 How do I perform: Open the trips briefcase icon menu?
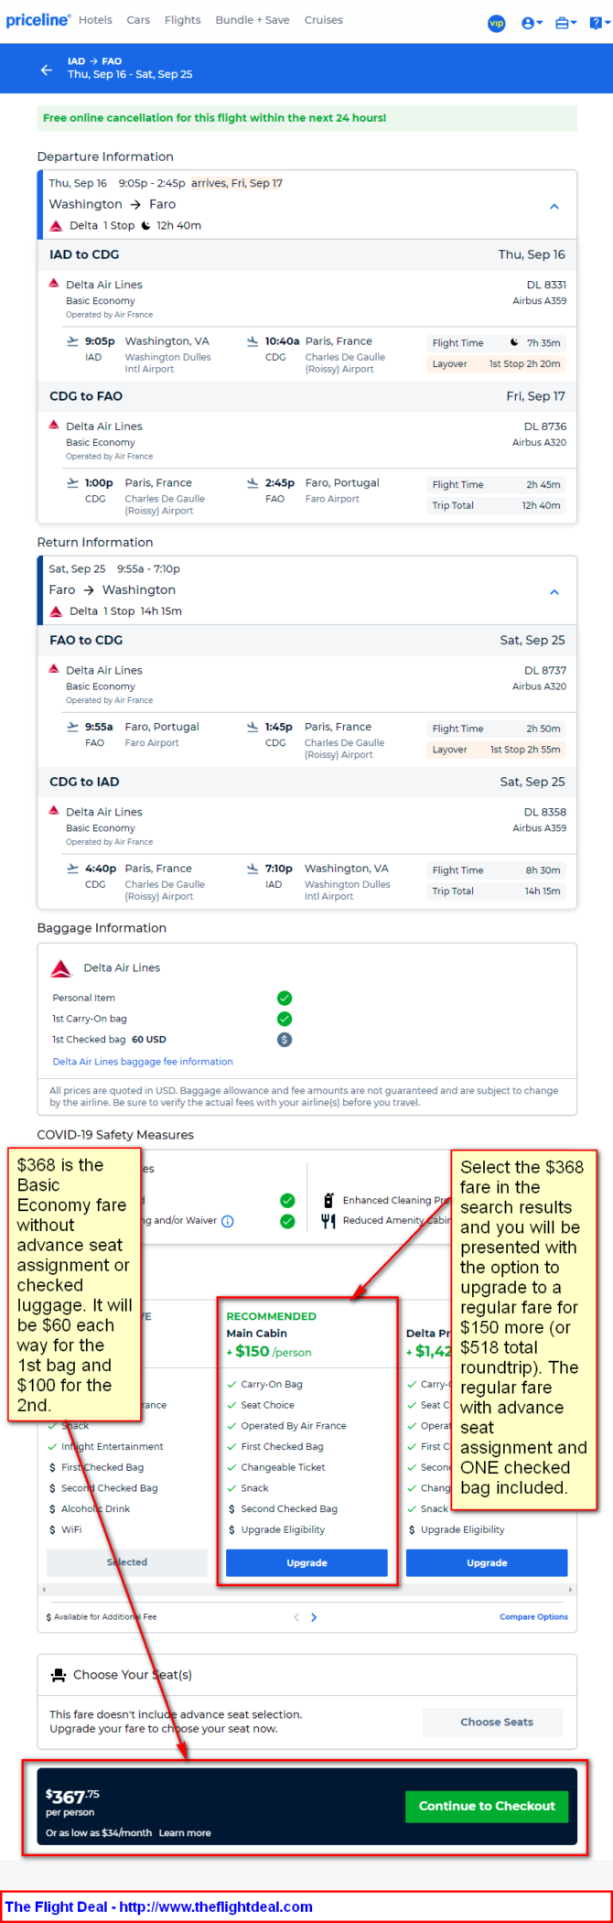pyautogui.click(x=565, y=24)
